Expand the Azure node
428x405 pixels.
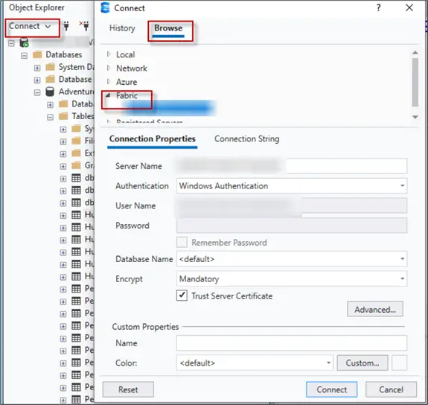pyautogui.click(x=109, y=81)
